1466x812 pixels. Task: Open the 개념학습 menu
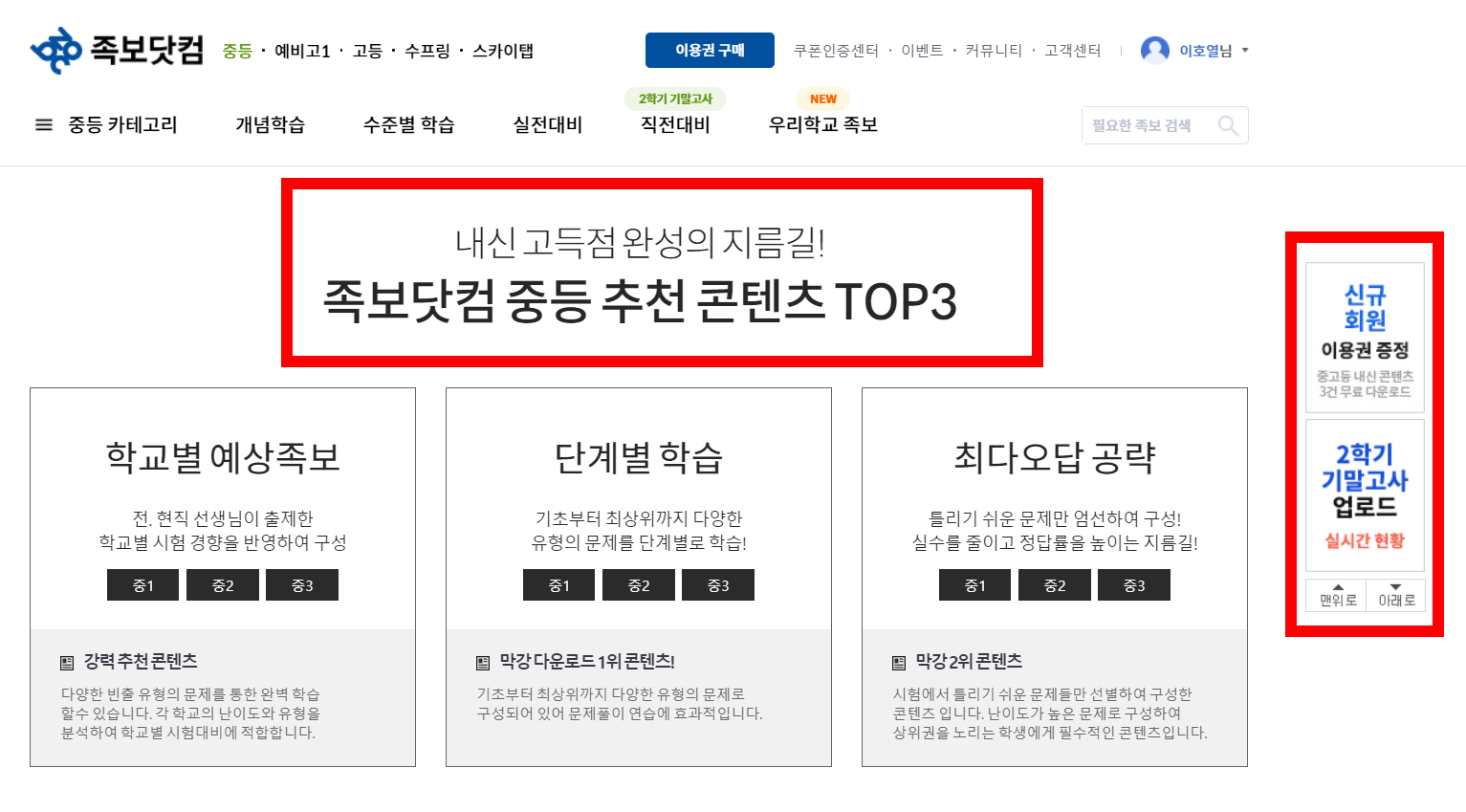(269, 124)
